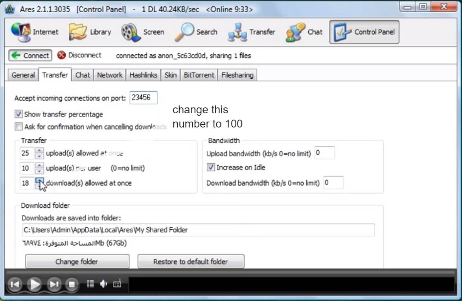The height and width of the screenshot is (301, 462).
Task: Click the uploads allowed at once value field
Action: [x=27, y=153]
